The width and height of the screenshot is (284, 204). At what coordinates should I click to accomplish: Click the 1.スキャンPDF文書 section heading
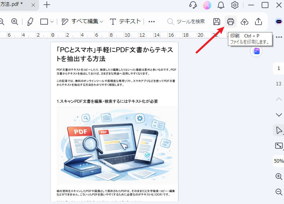tap(107, 101)
